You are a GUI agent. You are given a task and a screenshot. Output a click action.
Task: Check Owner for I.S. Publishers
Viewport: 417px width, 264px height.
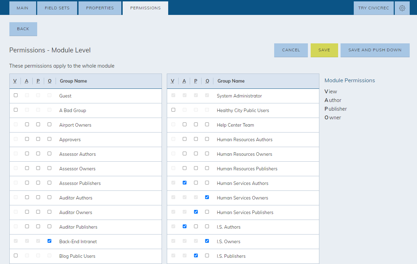pos(207,256)
